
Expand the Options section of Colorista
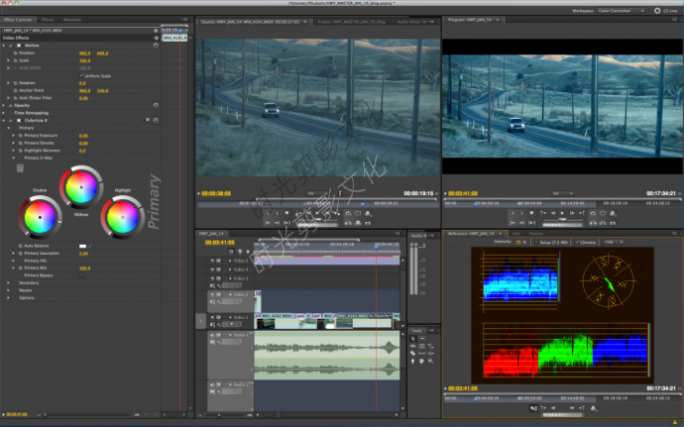8,297
